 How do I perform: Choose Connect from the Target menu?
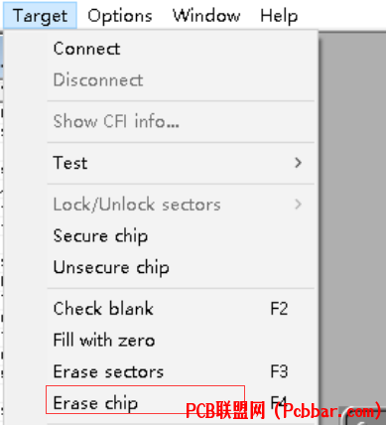tap(181, 49)
